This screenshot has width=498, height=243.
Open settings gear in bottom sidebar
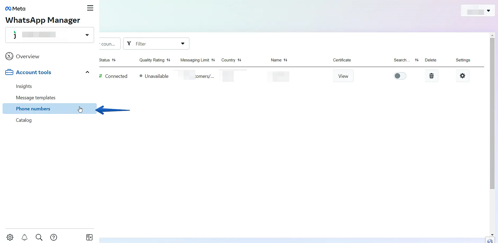(10, 237)
